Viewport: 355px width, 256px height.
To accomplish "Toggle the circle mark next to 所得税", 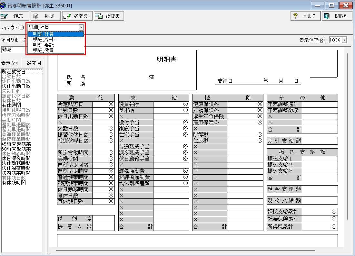I will (260, 134).
